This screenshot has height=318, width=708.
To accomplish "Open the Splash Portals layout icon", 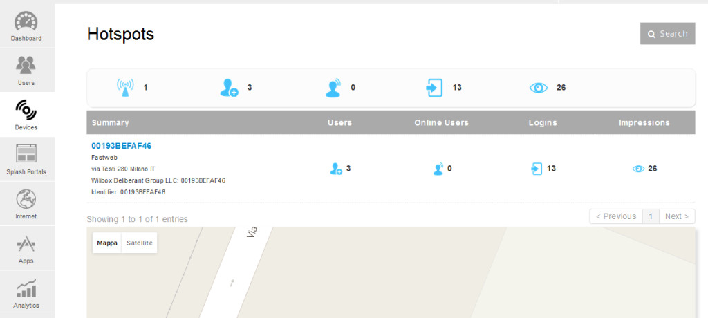I will click(26, 153).
